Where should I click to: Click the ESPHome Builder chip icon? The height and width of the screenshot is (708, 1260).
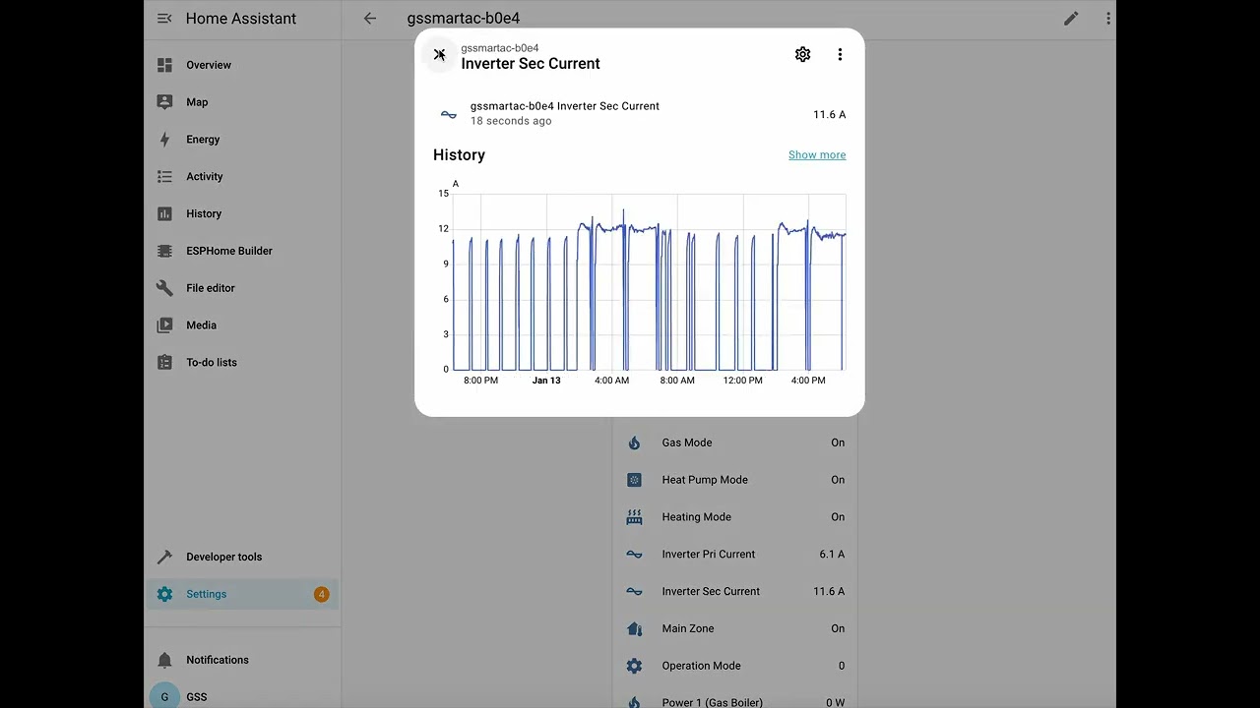[x=164, y=251]
